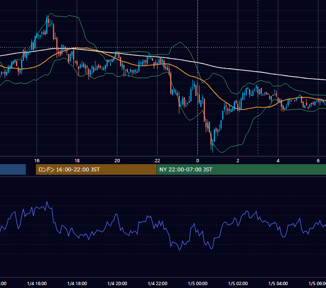The width and height of the screenshot is (326, 288).
Task: Click the 1/4 16:00 date label
Action: (37, 284)
